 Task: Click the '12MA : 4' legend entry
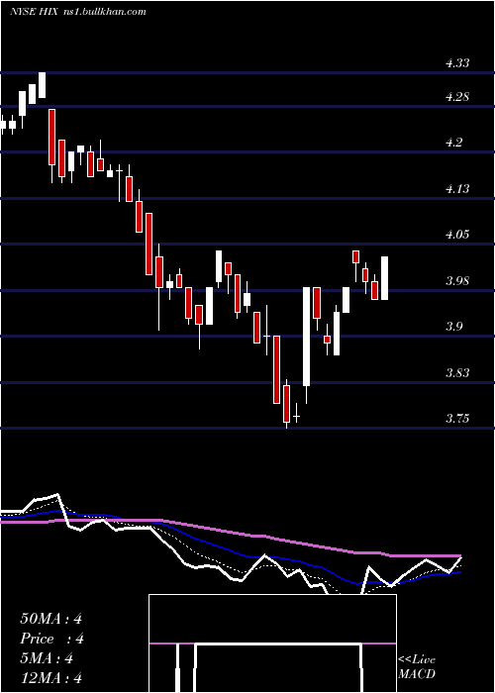[x=50, y=678]
